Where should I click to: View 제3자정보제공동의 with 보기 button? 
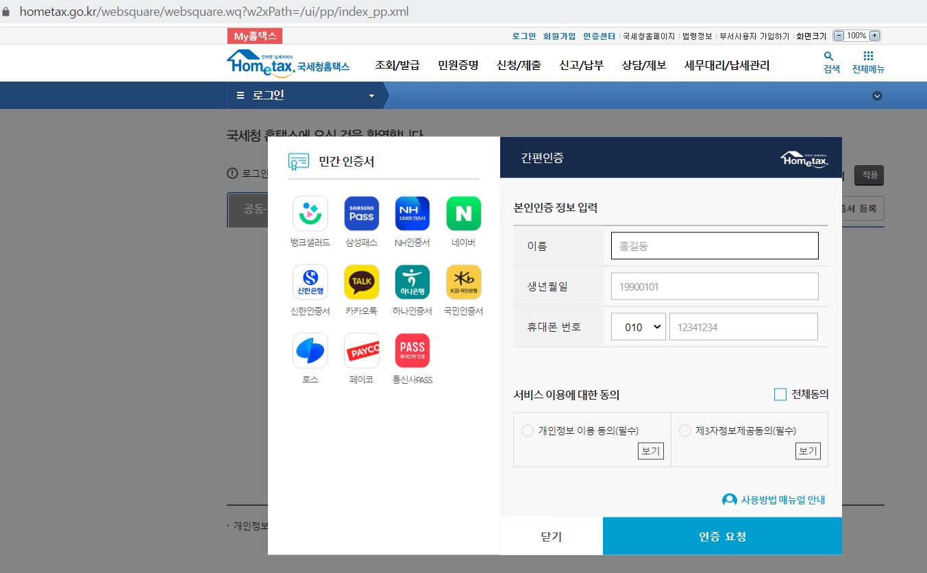[808, 451]
